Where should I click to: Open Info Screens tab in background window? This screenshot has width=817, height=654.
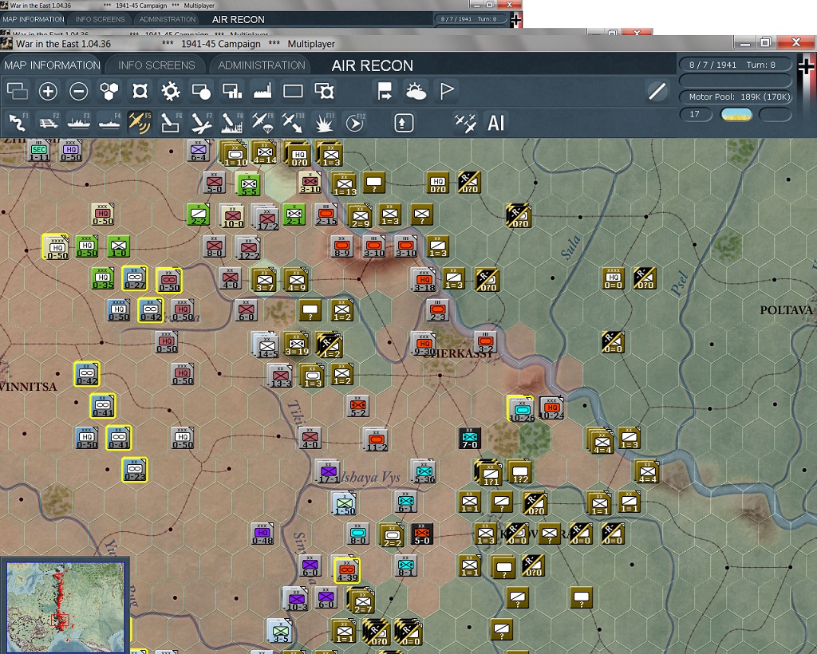point(100,19)
